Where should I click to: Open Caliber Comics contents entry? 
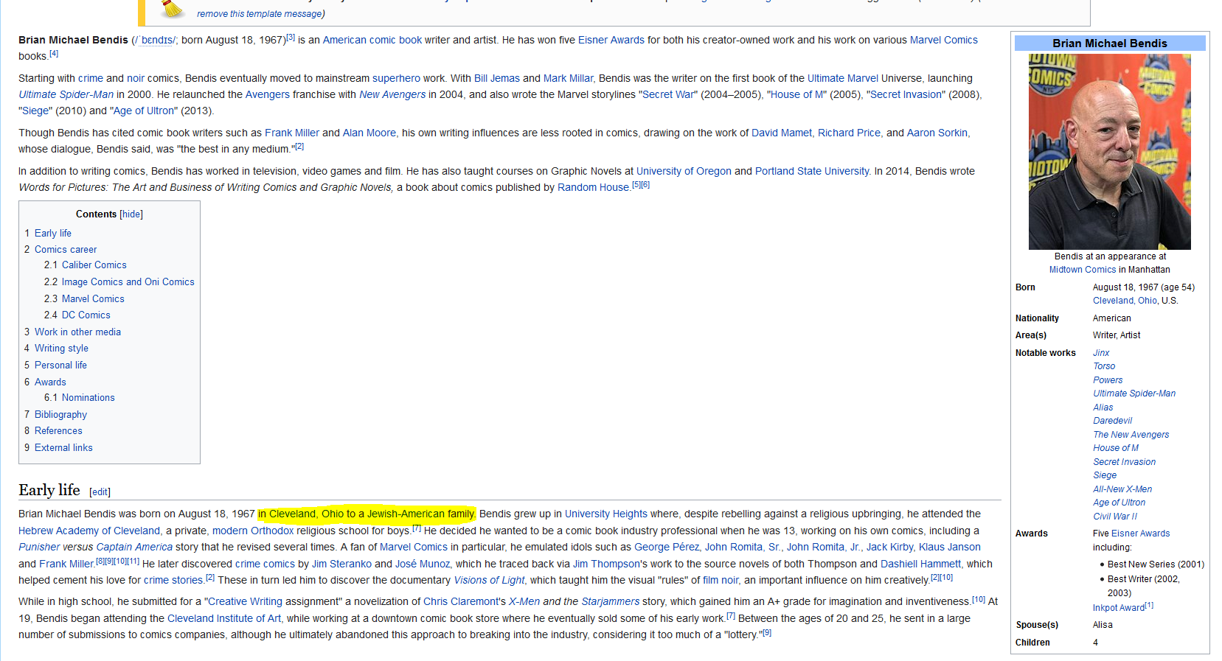[94, 265]
